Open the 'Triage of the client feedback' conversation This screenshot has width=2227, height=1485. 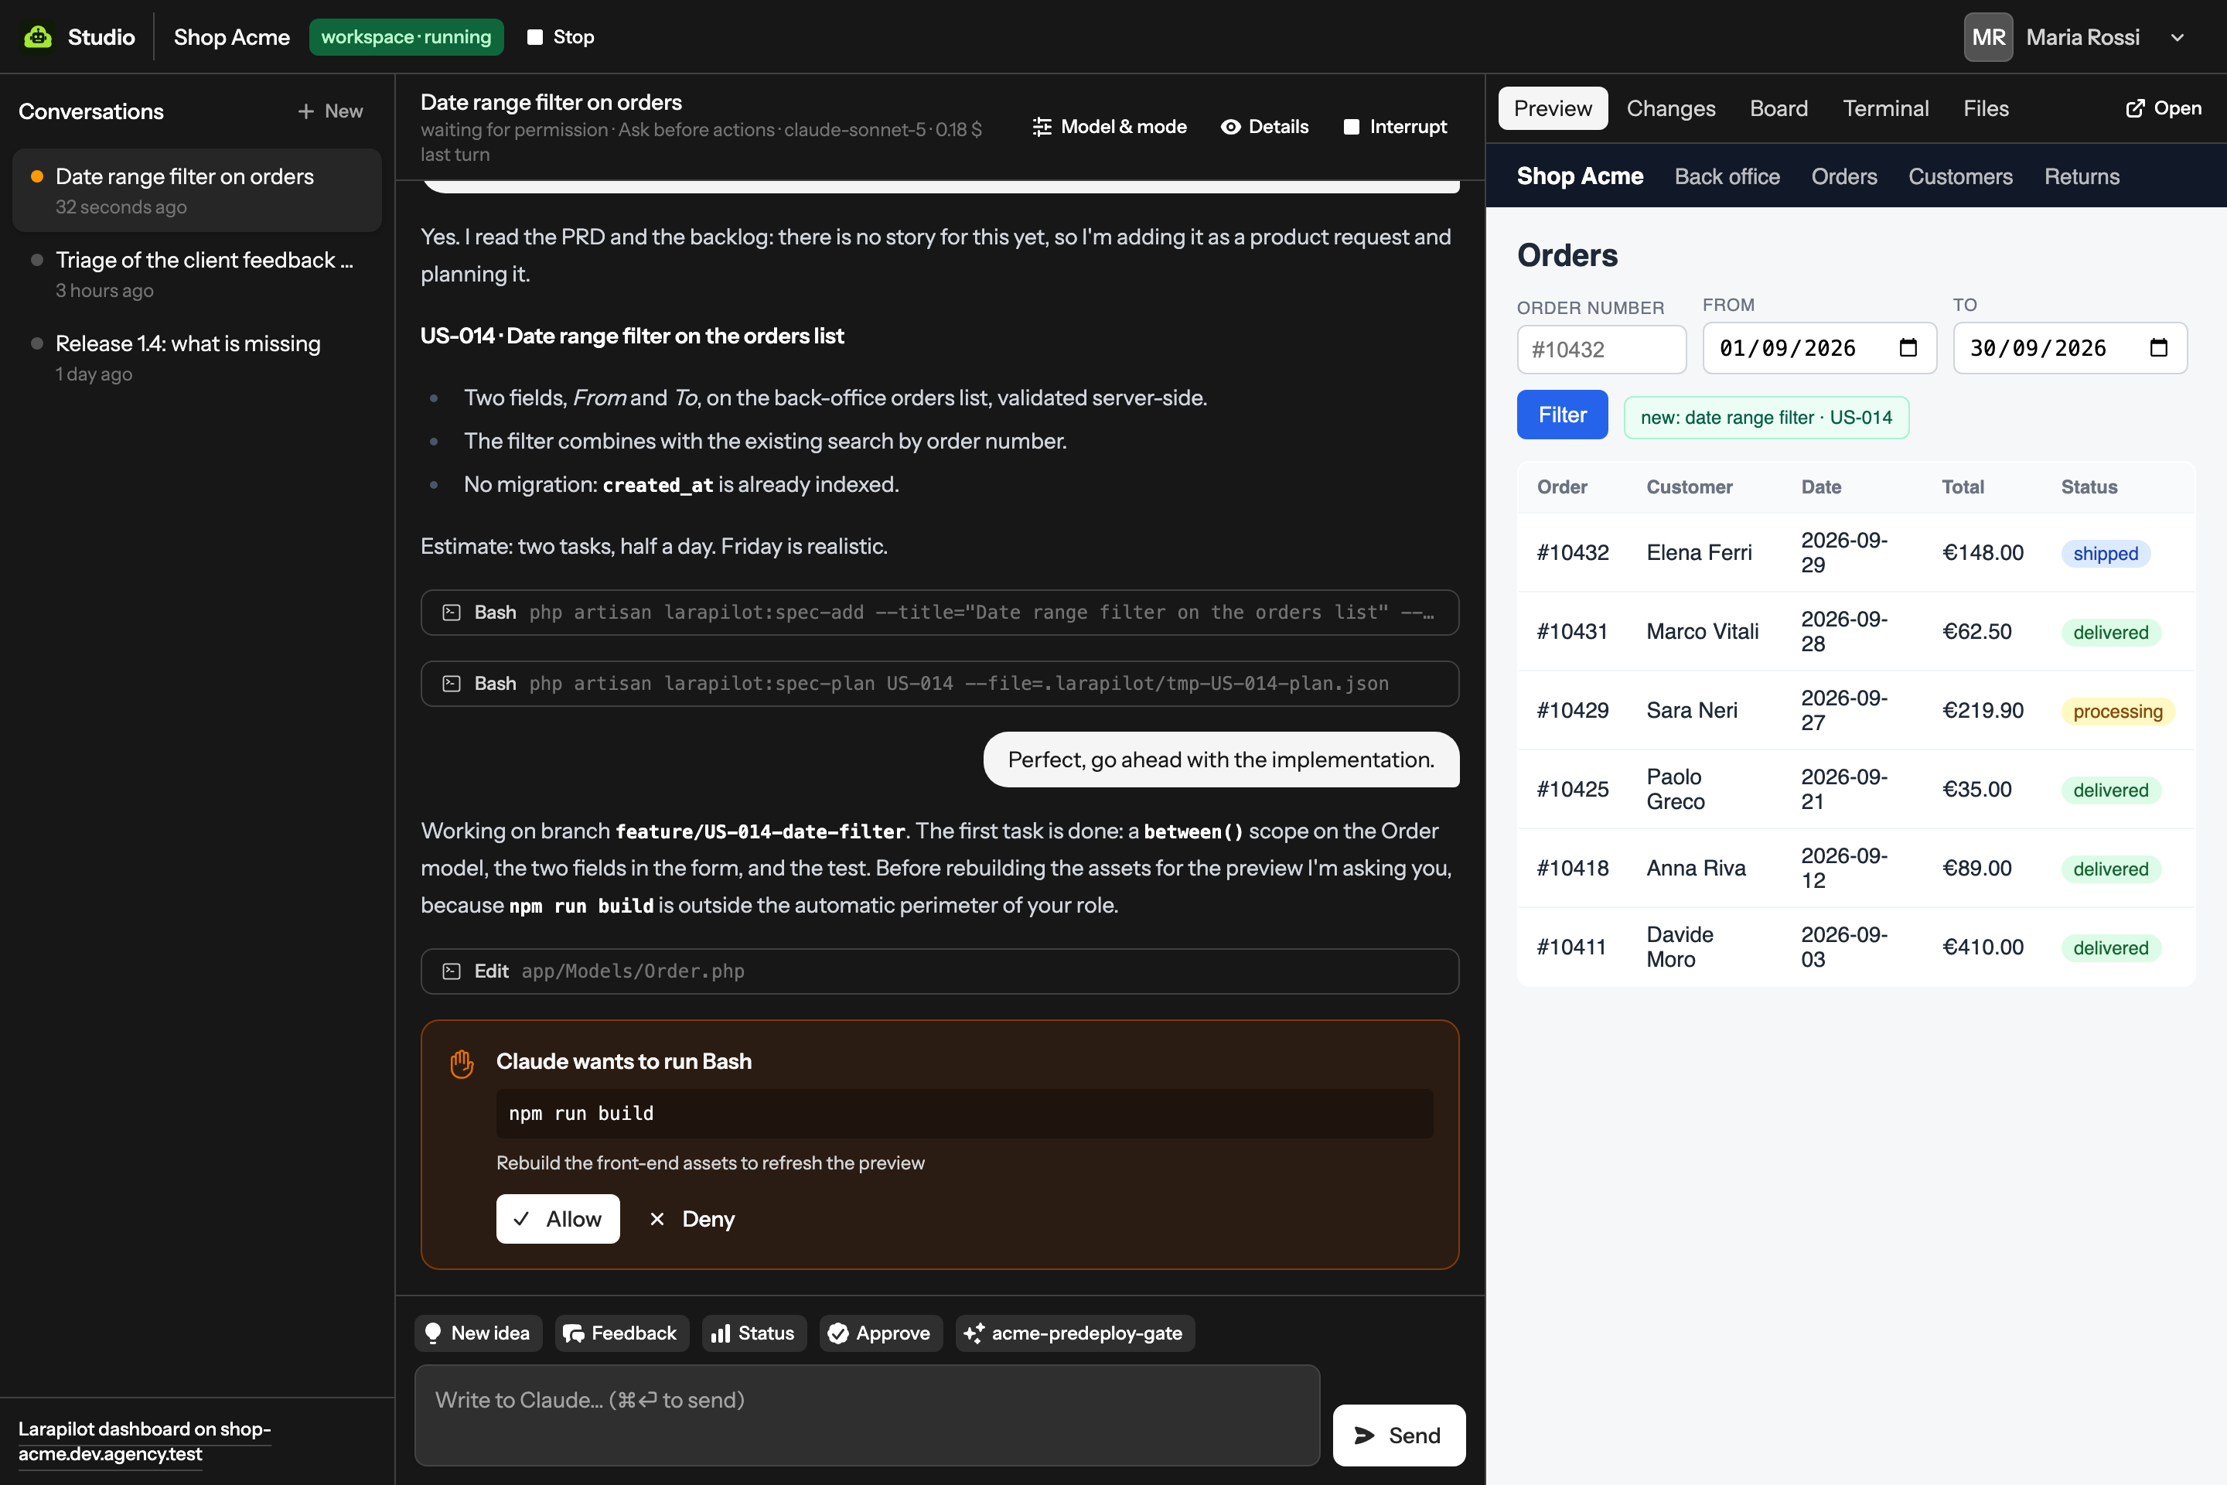pyautogui.click(x=197, y=274)
